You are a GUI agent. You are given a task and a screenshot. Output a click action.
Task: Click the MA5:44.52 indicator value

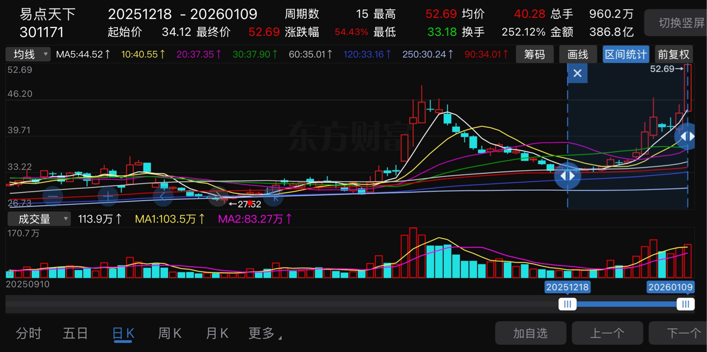click(x=84, y=55)
